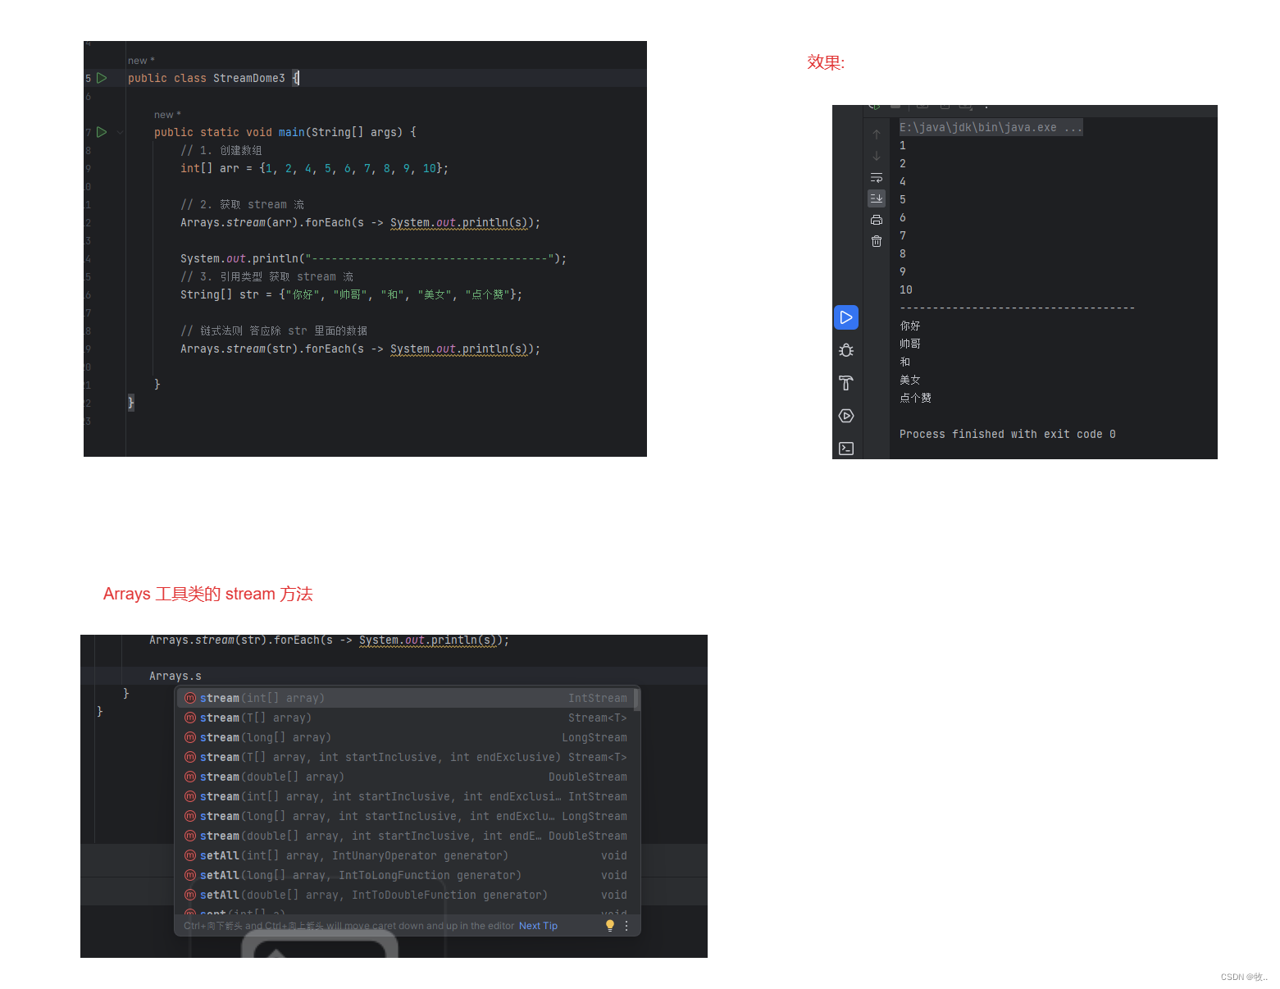This screenshot has width=1280, height=989.
Task: Click the 'main' method name
Action: point(291,132)
